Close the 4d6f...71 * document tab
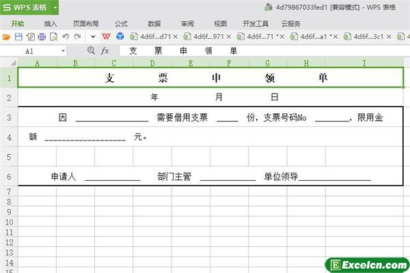The width and height of the screenshot is (410, 273). (x=282, y=37)
